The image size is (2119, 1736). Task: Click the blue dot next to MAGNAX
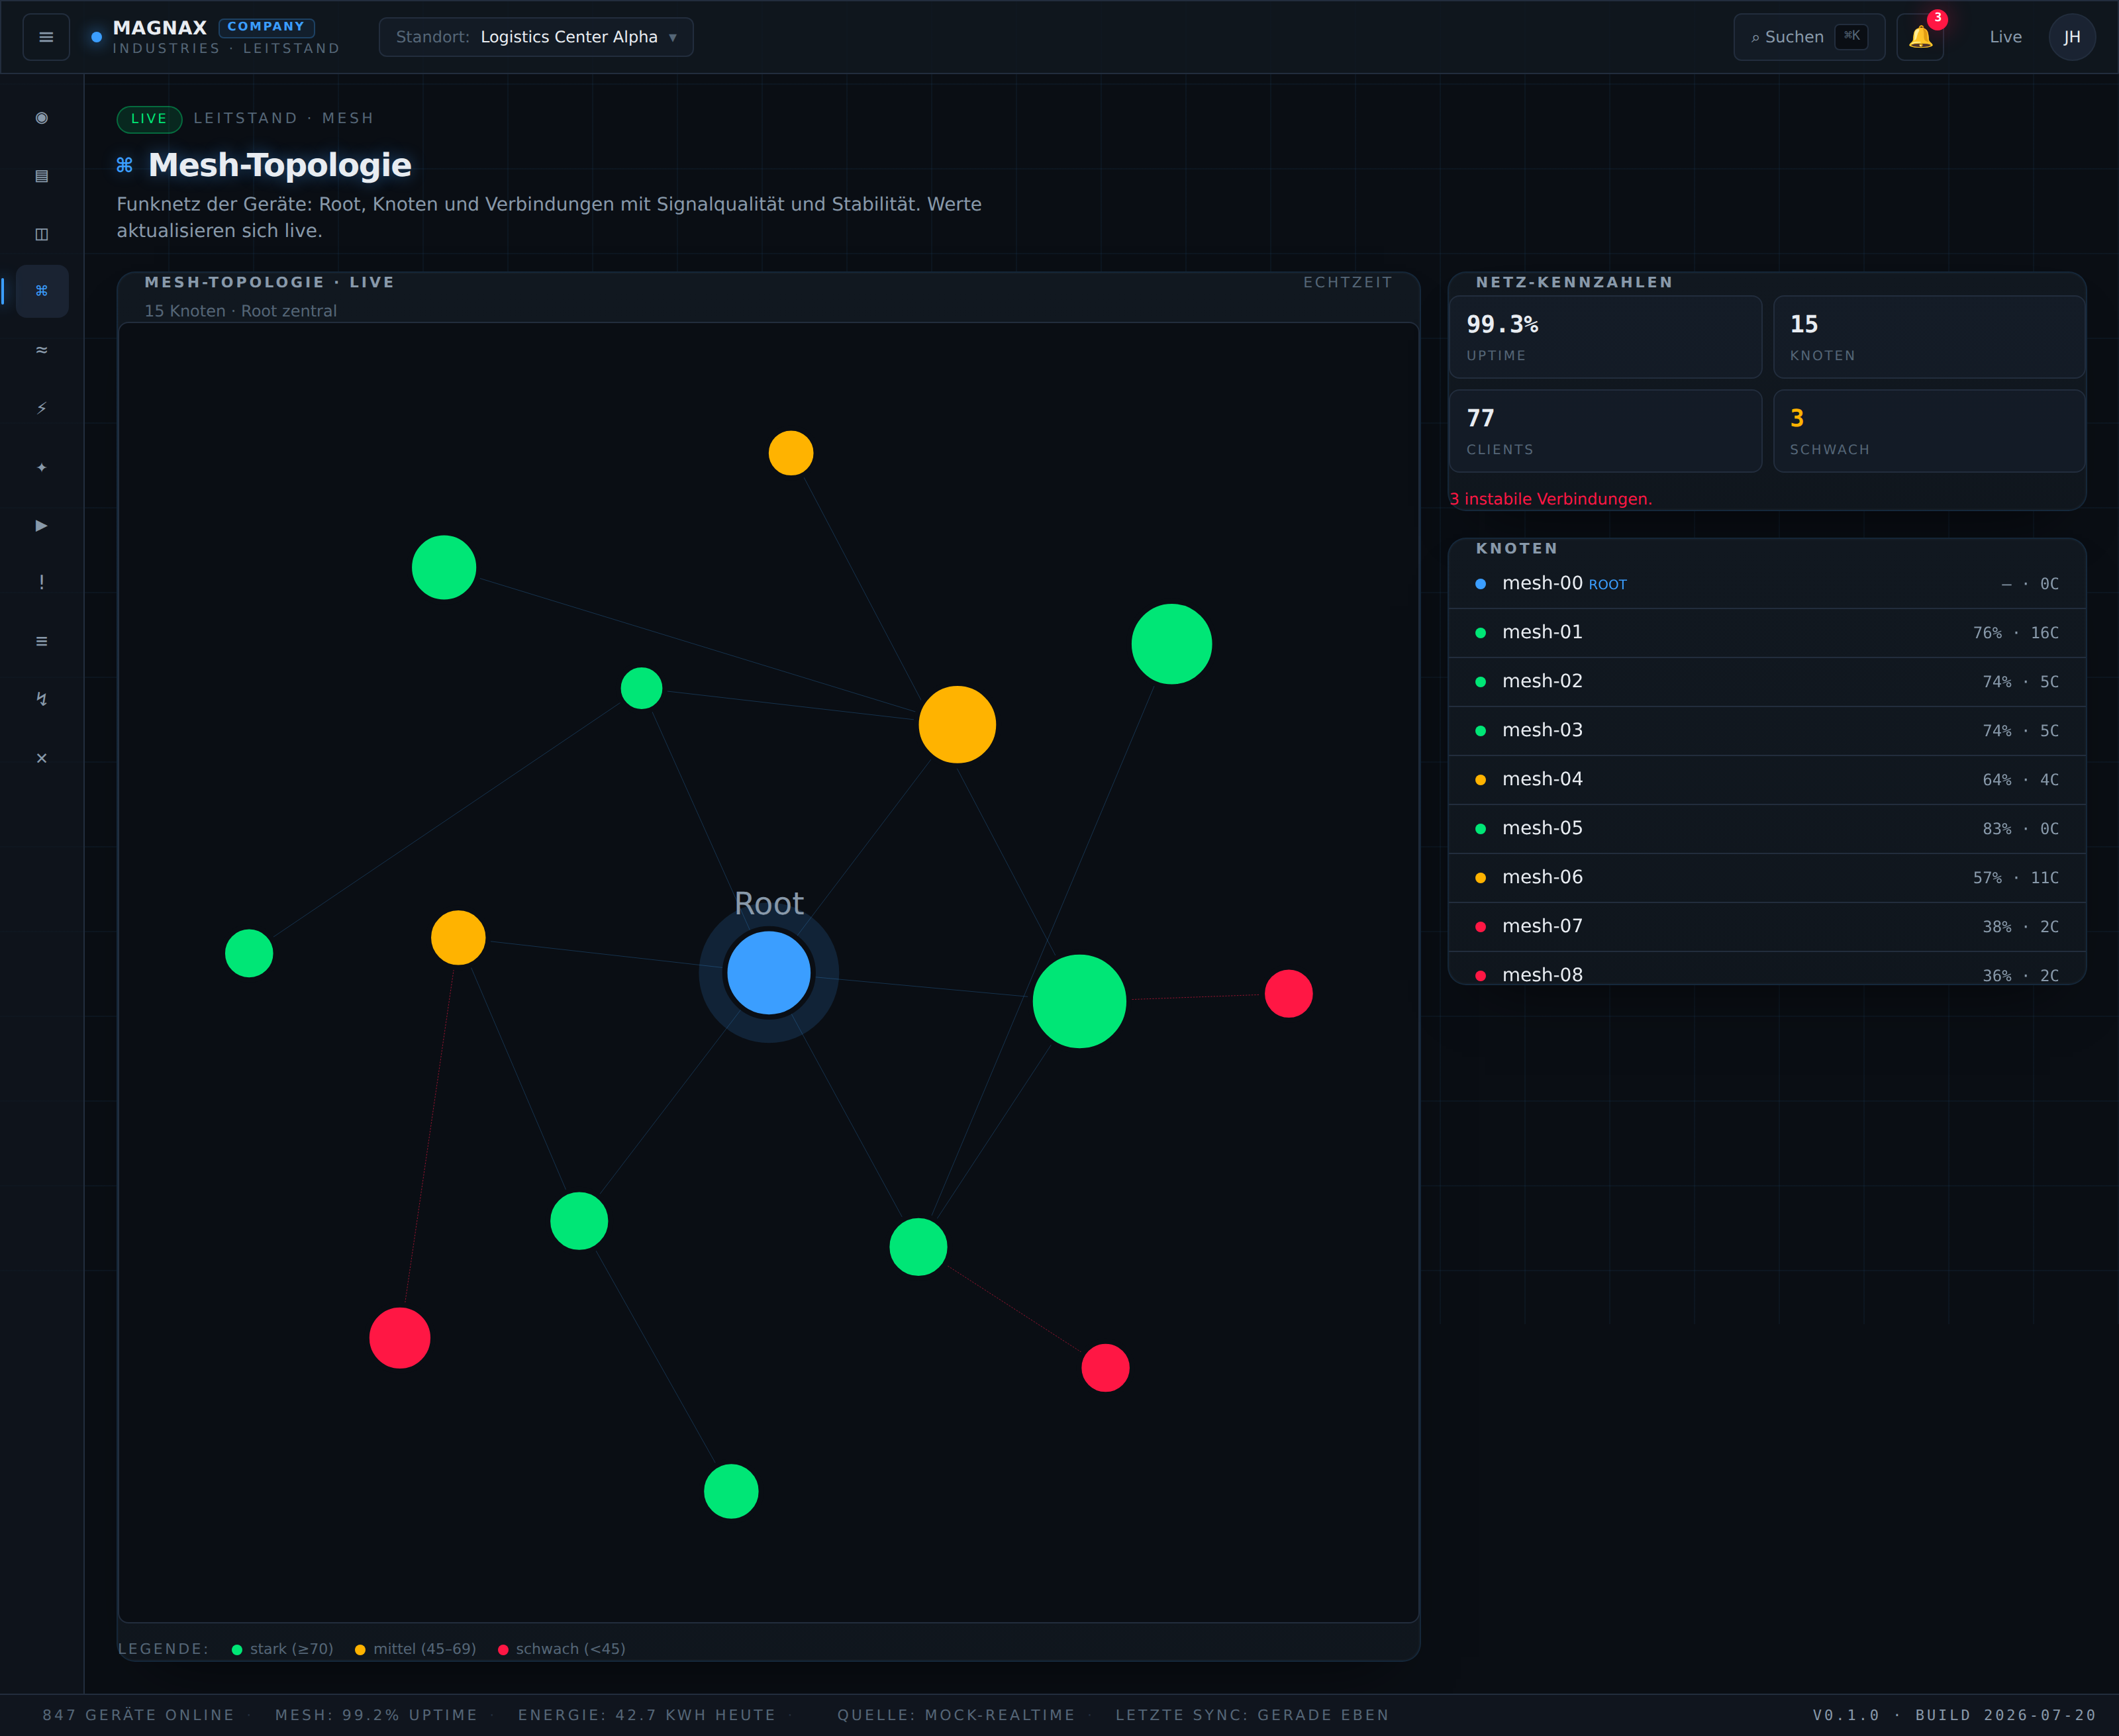tap(97, 37)
